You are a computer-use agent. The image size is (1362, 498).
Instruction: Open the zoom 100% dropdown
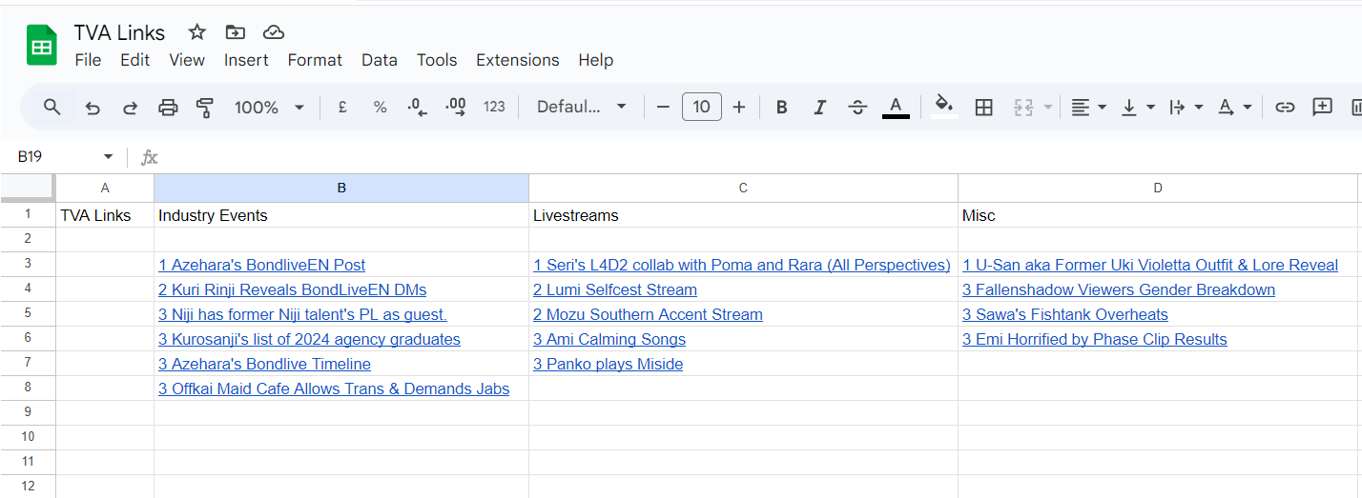(270, 108)
